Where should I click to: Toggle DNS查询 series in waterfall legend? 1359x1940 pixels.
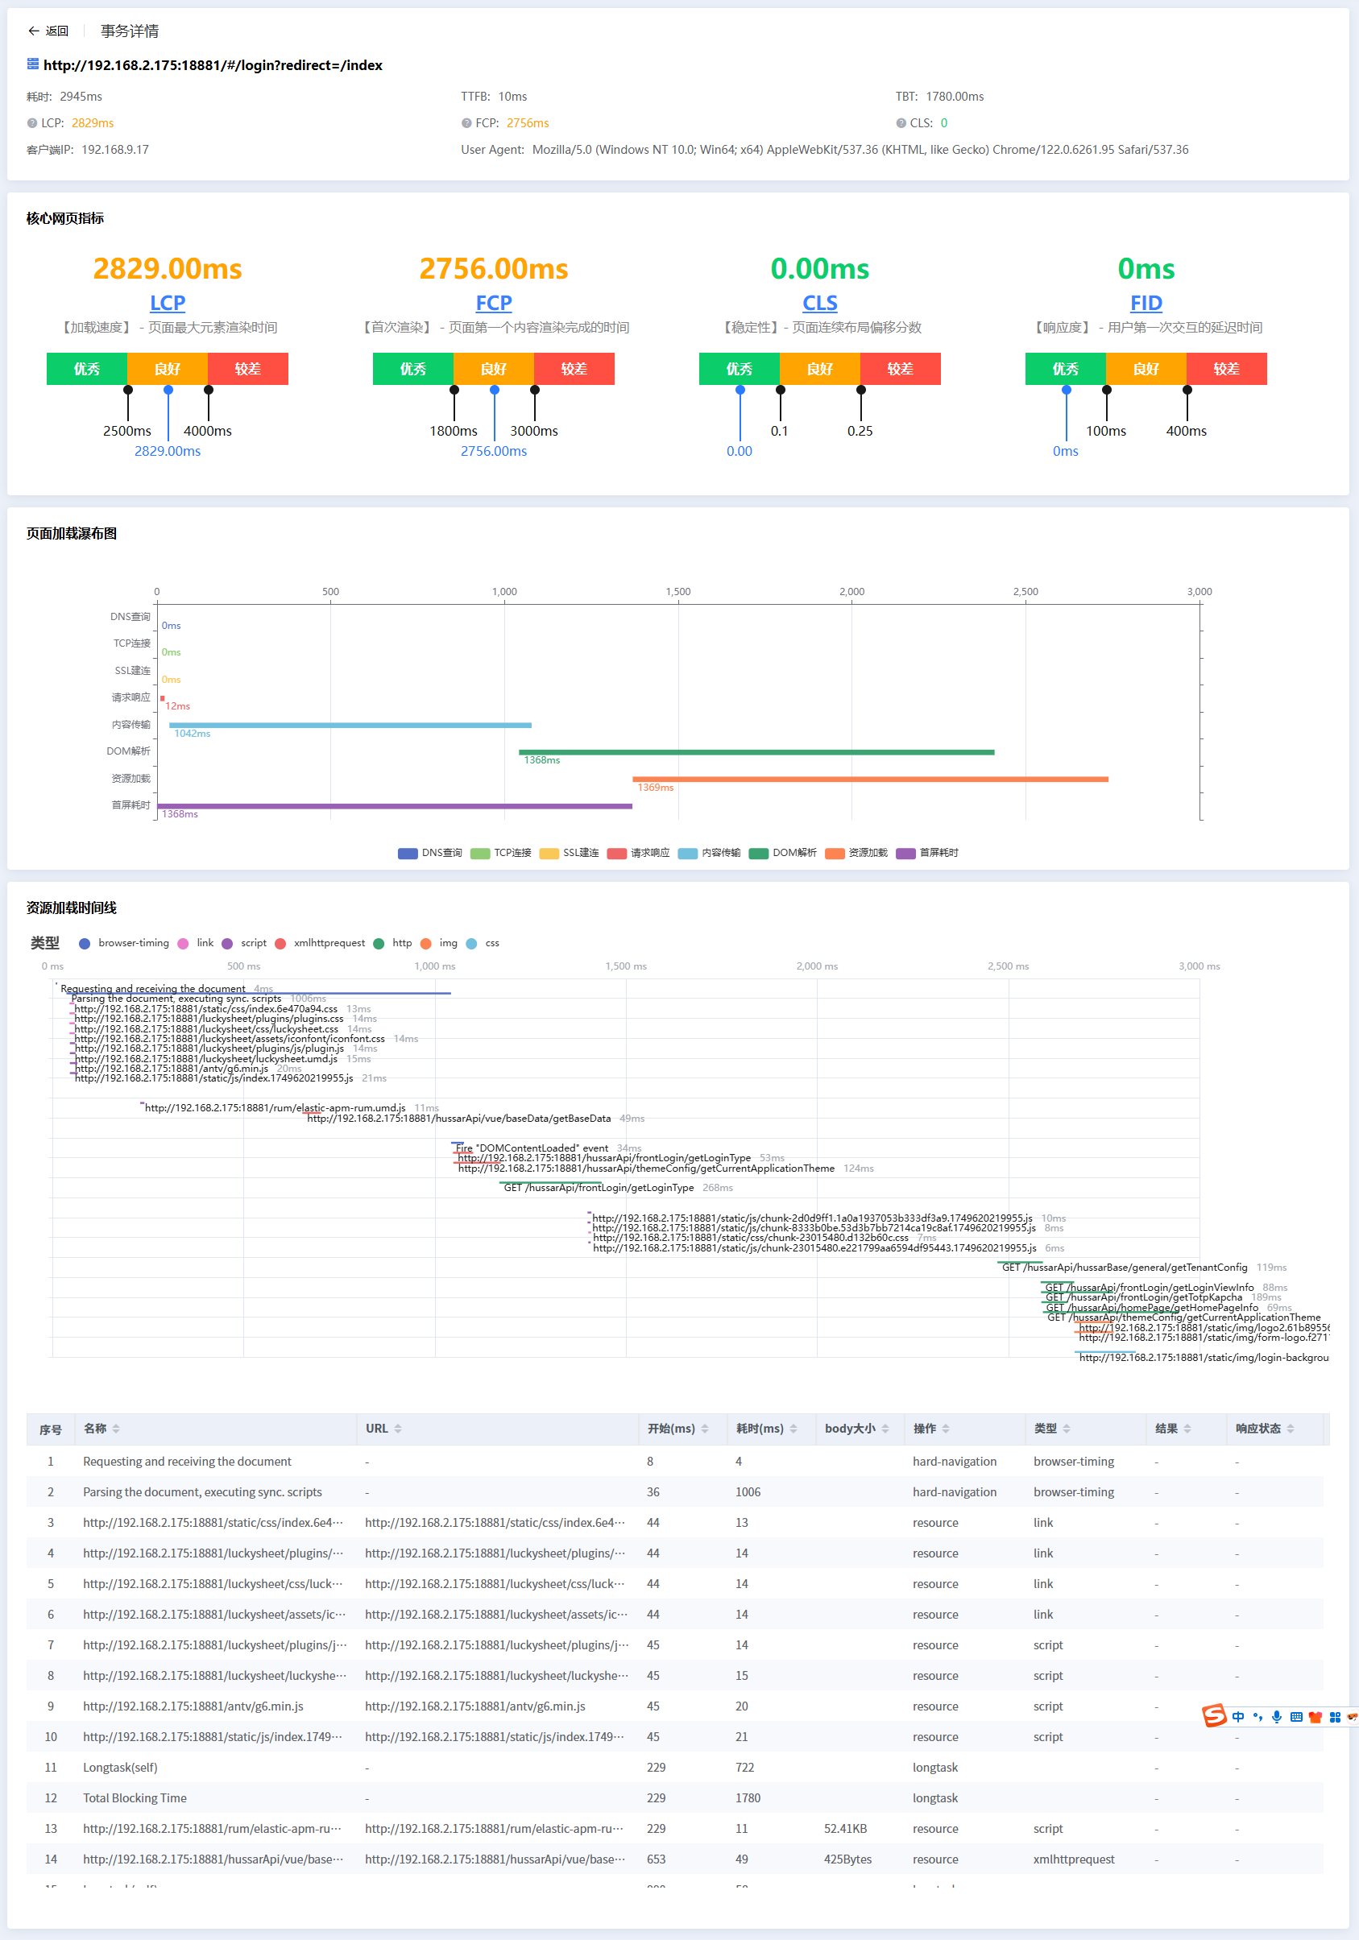coord(429,853)
